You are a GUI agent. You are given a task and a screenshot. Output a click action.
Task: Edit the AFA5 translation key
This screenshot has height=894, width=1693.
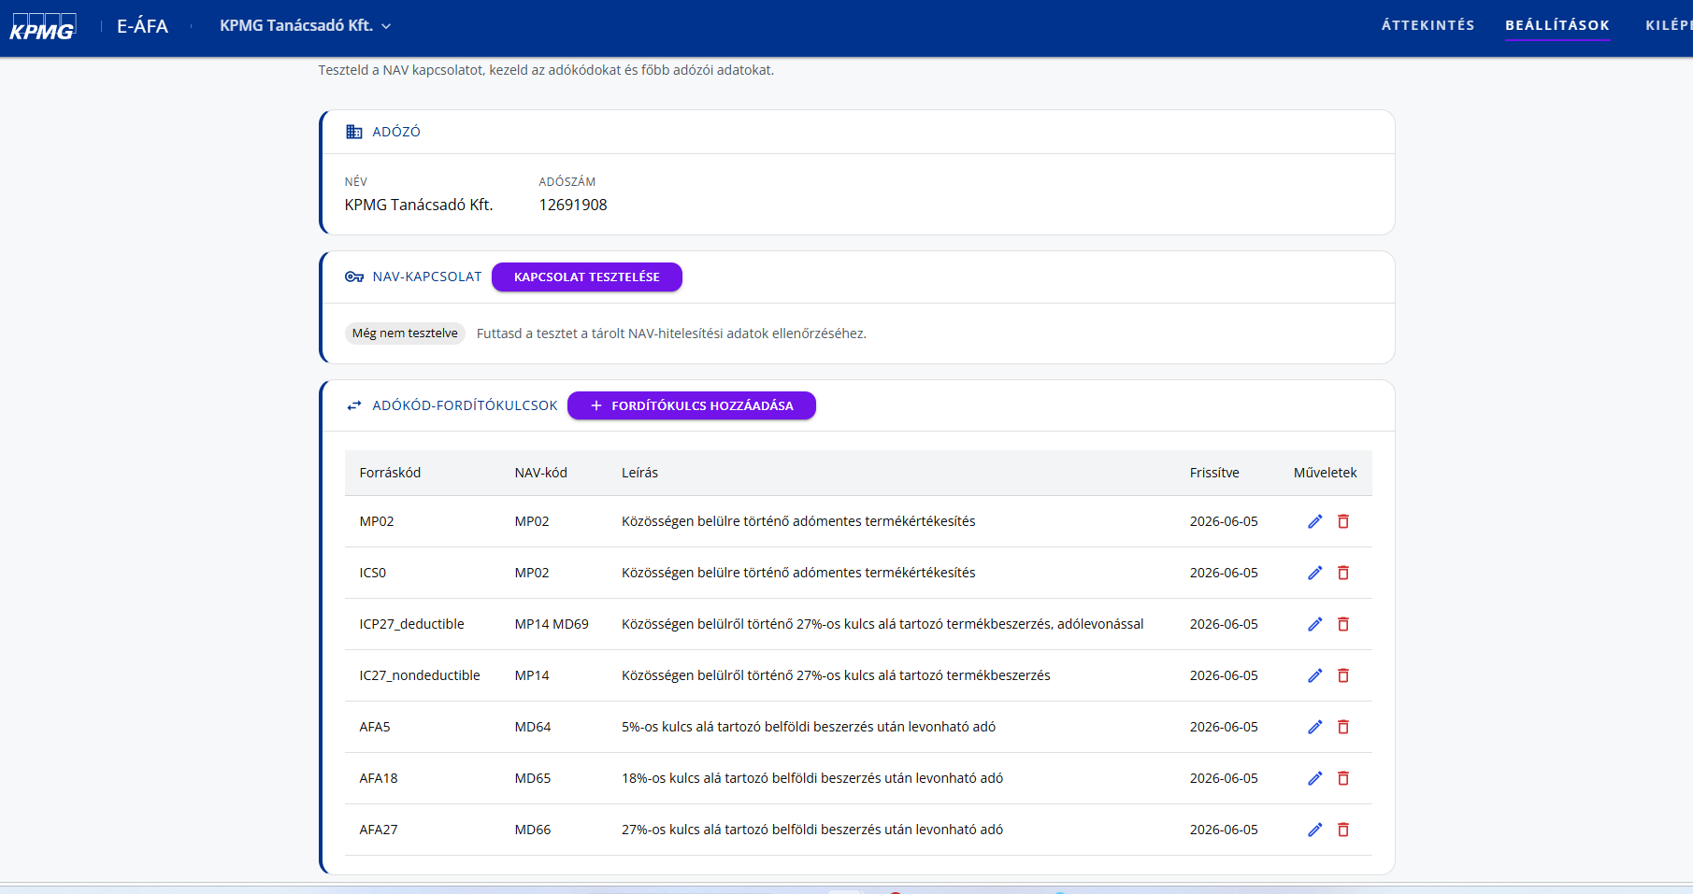(1314, 727)
